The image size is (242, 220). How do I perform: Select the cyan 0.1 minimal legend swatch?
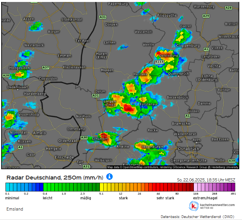pyautogui.click(x=7, y=187)
